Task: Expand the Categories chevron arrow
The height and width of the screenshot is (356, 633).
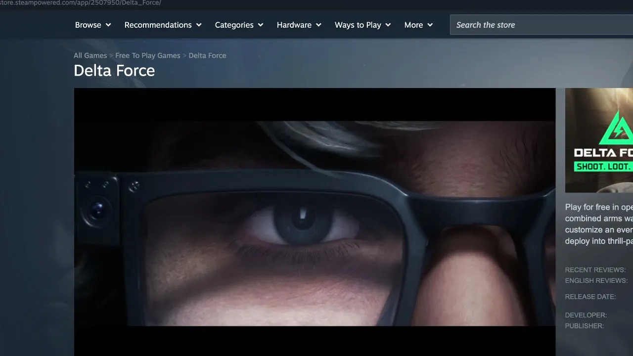Action: point(261,25)
